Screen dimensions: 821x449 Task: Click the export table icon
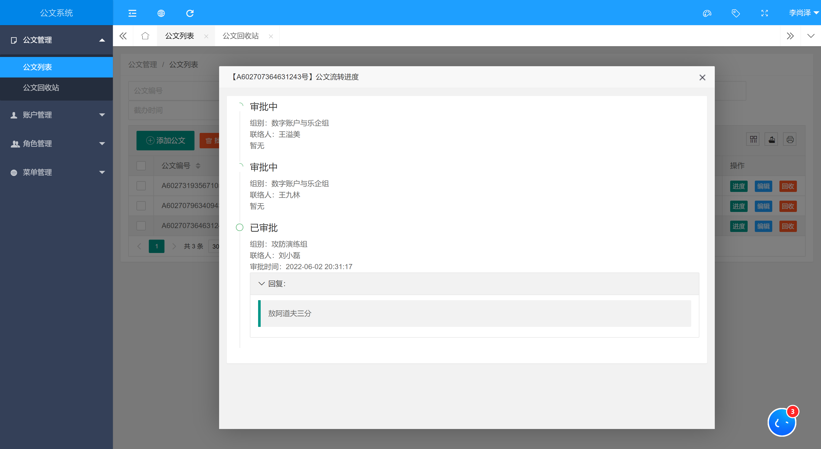(x=771, y=139)
